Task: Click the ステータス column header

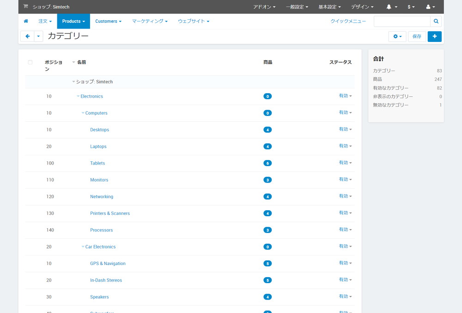Action: 340,62
